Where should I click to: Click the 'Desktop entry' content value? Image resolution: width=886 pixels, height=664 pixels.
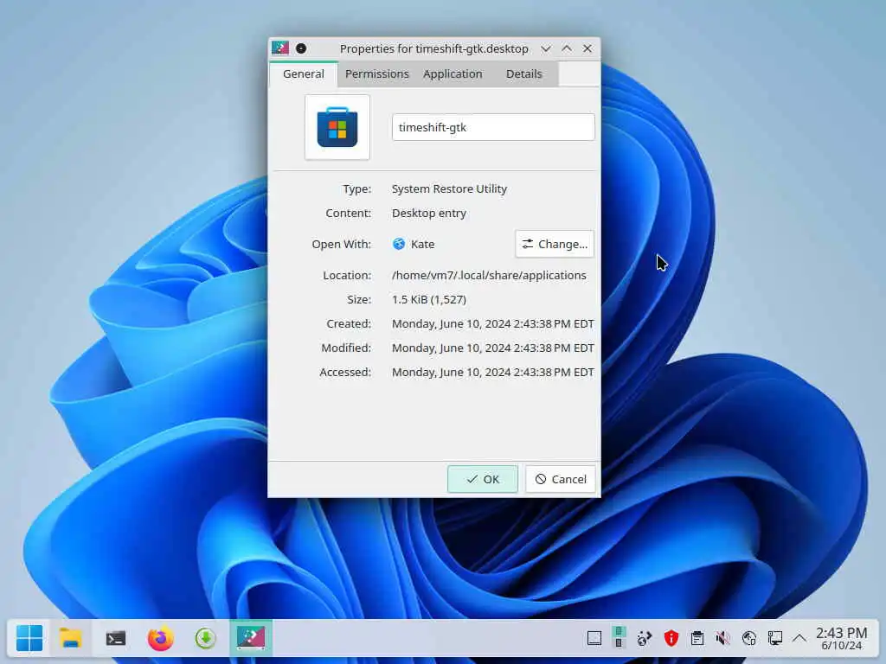click(429, 213)
